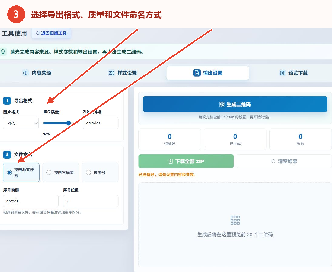This screenshot has width=332, height=272.
Task: Click the sliders icon beside 样式设置
Action: pos(111,73)
